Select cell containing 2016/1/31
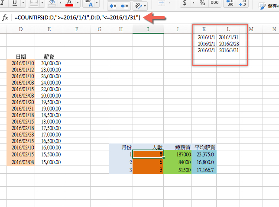 pyautogui.click(x=228, y=37)
